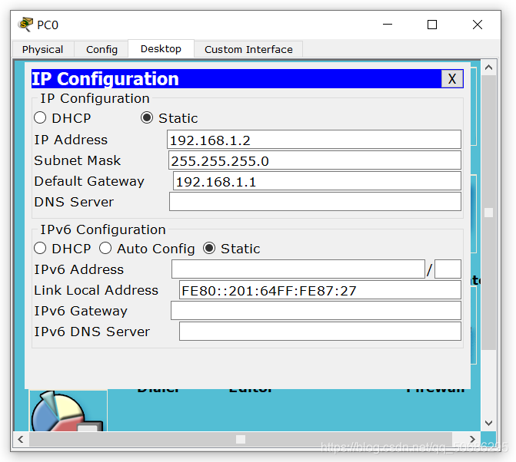
Task: Click the Default Gateway field
Action: pyautogui.click(x=317, y=181)
